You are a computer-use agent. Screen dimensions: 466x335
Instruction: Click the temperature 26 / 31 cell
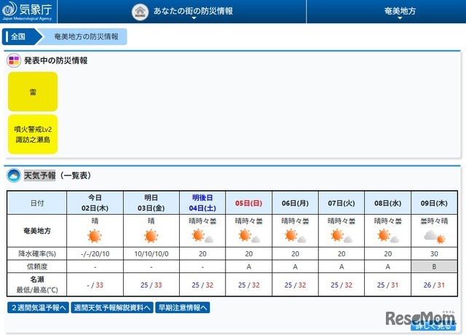tap(434, 285)
